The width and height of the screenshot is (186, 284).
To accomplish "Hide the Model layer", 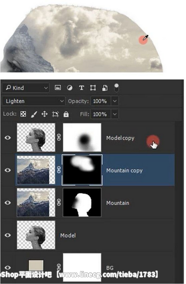I will (x=8, y=235).
